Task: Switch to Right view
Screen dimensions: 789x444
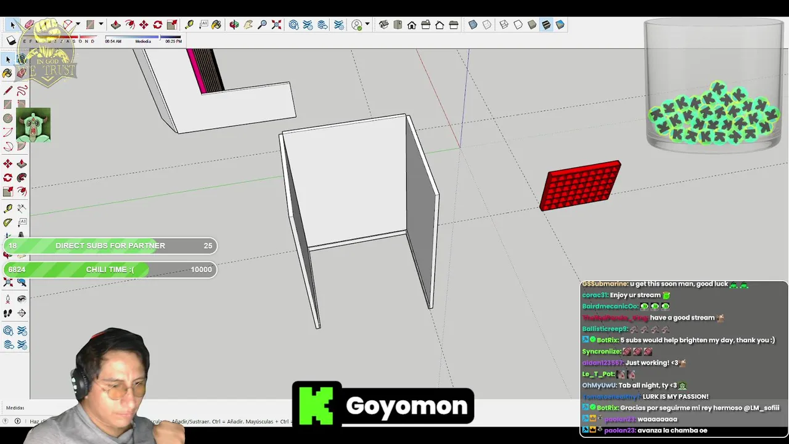Action: [x=426, y=25]
